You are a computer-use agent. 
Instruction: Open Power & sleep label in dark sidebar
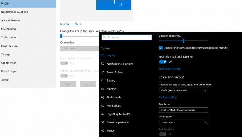point(115,72)
